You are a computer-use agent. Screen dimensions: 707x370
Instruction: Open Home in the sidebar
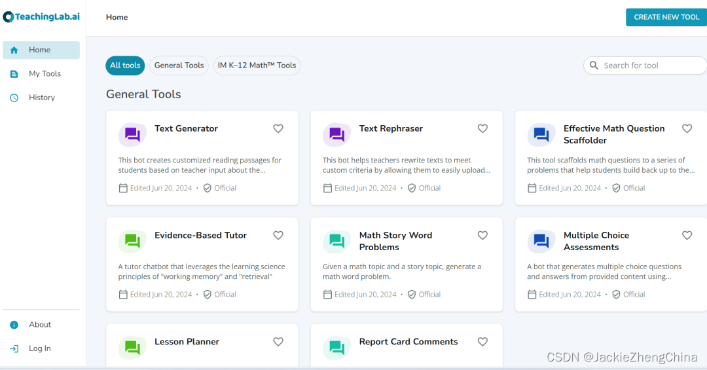[41, 50]
